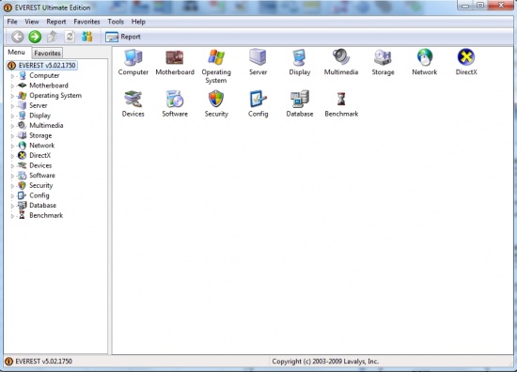Expand the Computer tree node arrow
Viewport: 517px width, 372px height.
[x=12, y=76]
